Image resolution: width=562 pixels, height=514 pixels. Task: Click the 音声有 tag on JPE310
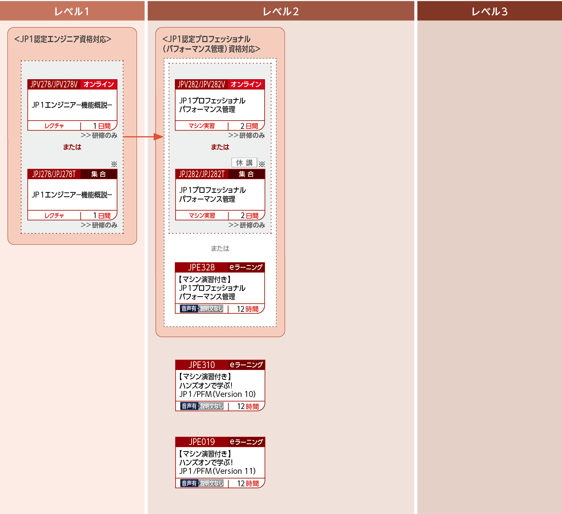189,406
